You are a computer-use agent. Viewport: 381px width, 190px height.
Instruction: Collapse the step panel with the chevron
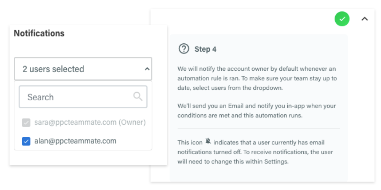click(x=365, y=19)
